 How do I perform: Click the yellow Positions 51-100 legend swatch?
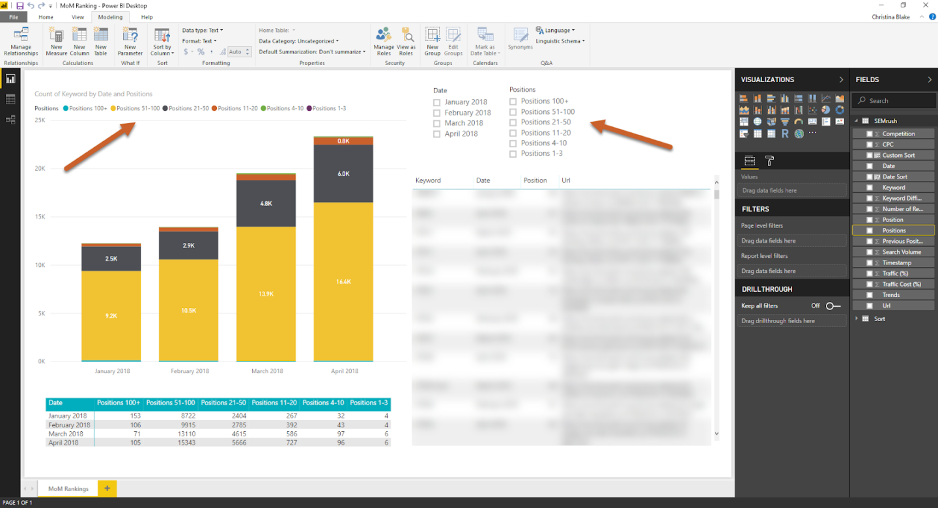pos(113,109)
